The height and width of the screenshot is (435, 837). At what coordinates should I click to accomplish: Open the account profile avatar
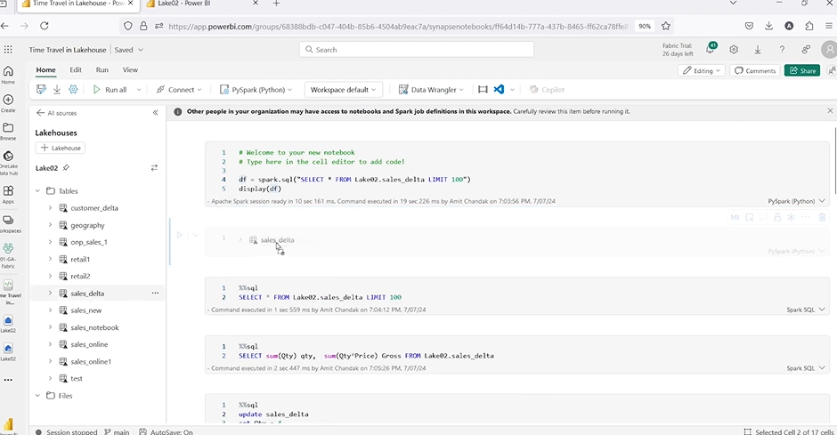(830, 50)
